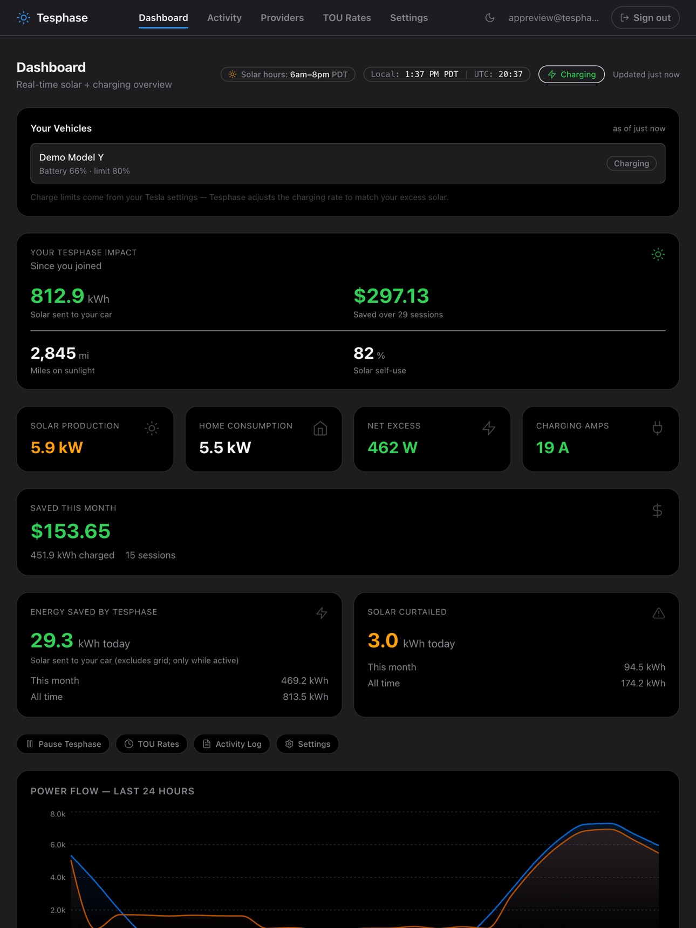Toggle dark mode with the moon icon
This screenshot has height=928, width=696.
[490, 18]
